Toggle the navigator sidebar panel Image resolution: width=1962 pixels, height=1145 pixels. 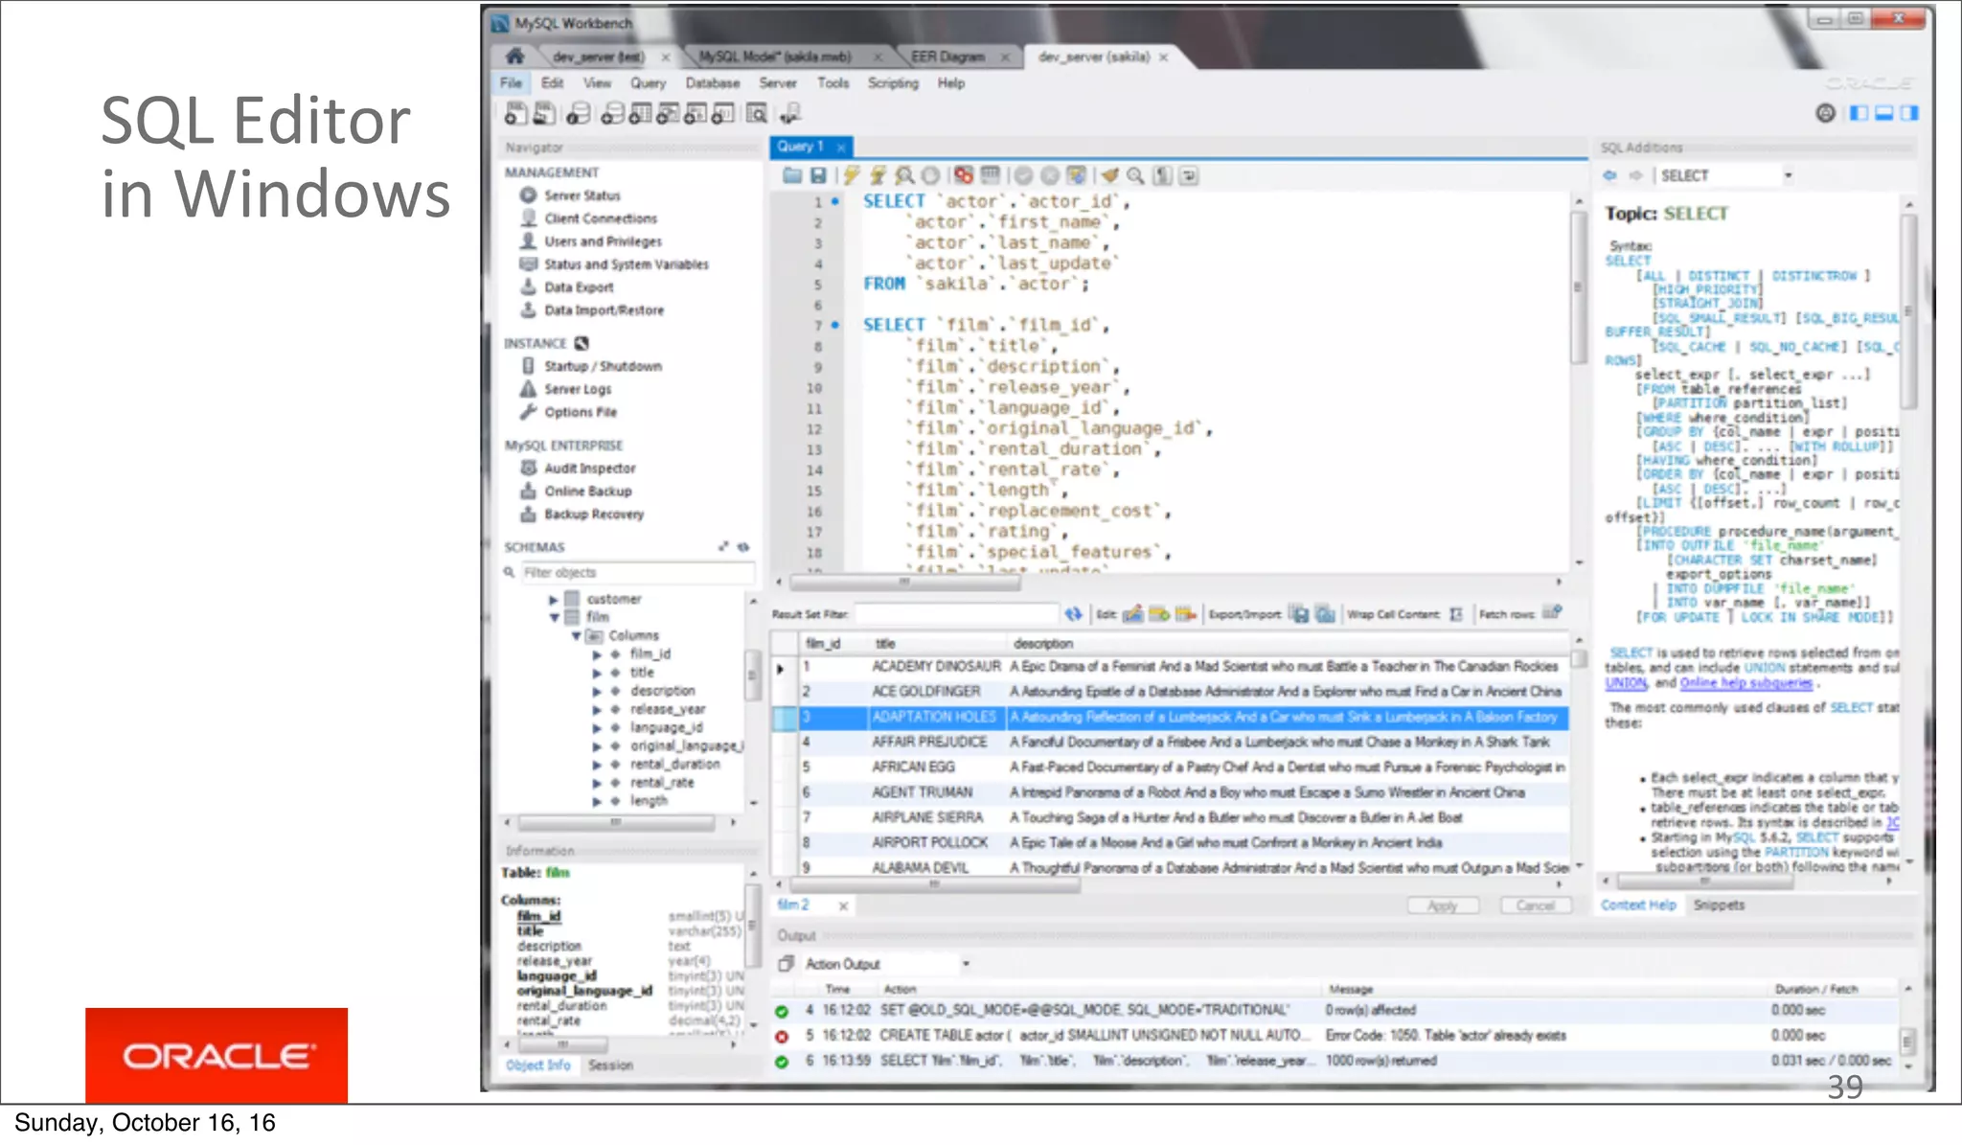click(1859, 113)
